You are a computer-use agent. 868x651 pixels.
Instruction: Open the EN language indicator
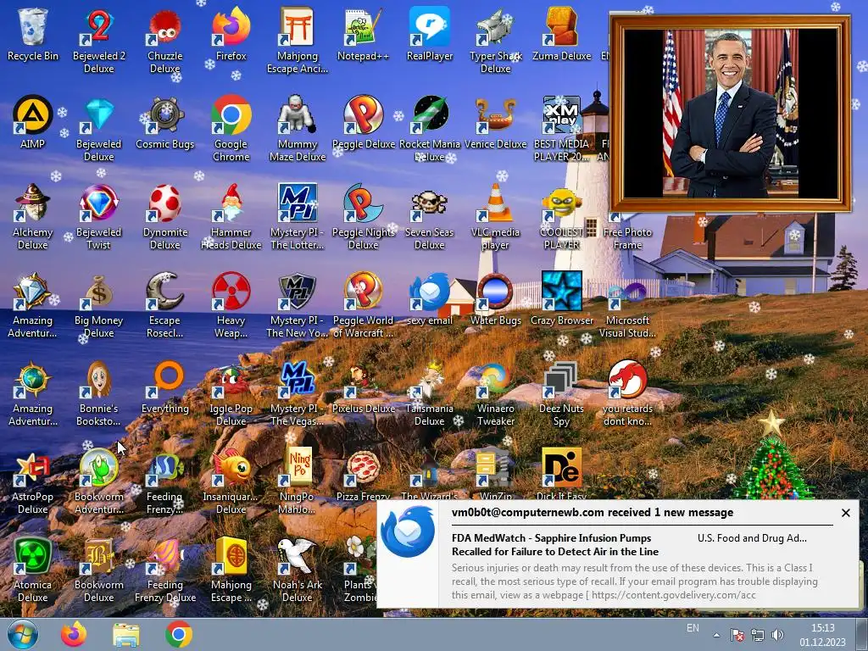point(693,628)
